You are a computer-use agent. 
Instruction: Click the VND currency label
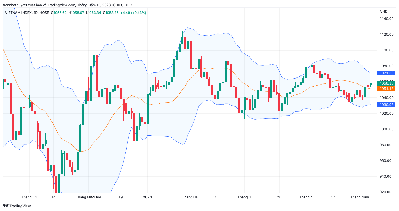click(384, 12)
